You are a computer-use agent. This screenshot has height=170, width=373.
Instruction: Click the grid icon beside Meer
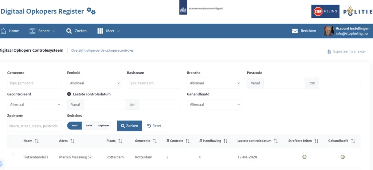[100, 31]
